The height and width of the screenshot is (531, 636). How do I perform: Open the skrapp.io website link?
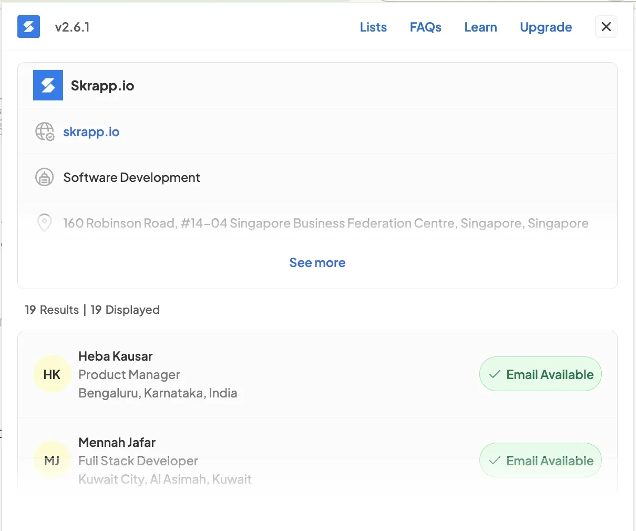coord(91,131)
